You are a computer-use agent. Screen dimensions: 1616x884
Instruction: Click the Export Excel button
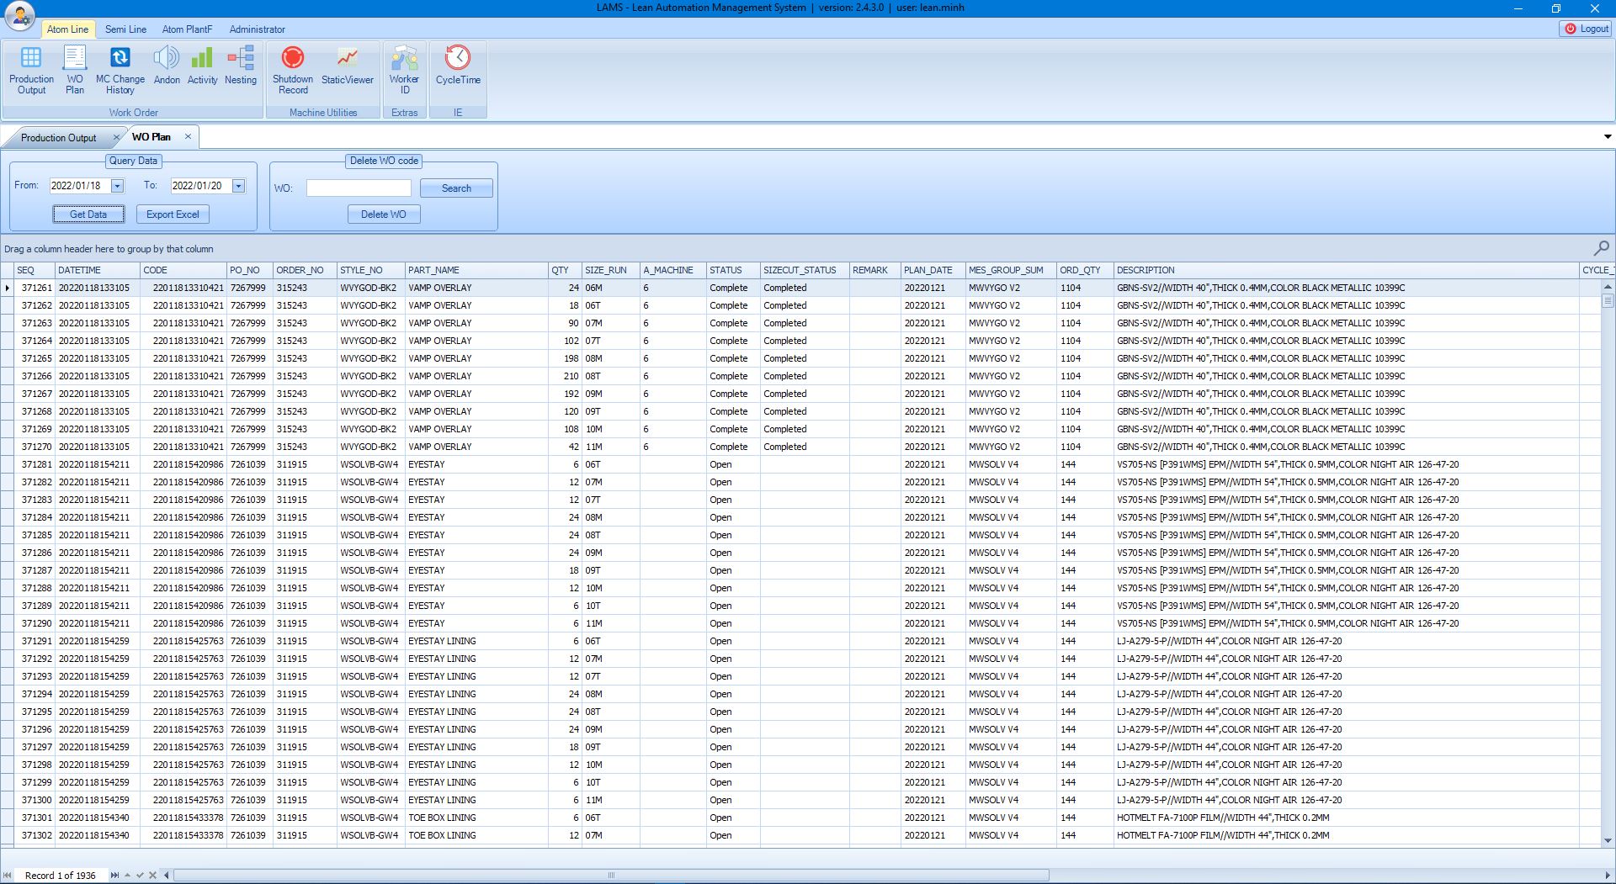click(173, 214)
